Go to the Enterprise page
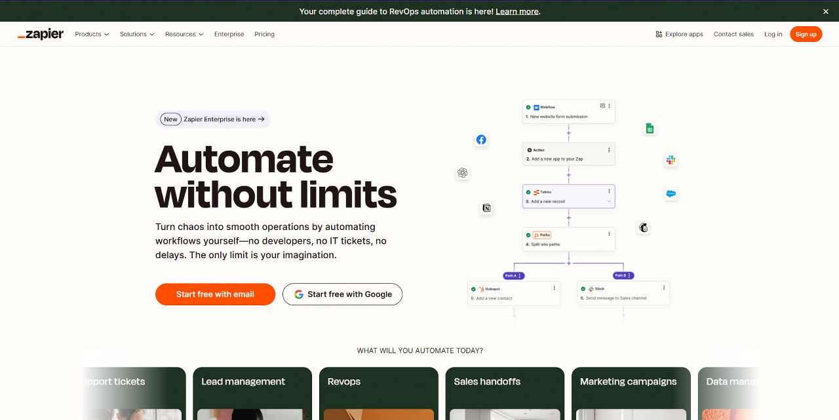 (x=229, y=34)
